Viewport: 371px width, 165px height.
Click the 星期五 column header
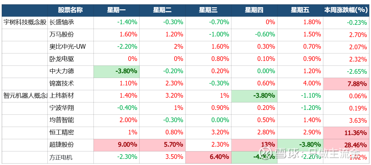click(300, 10)
